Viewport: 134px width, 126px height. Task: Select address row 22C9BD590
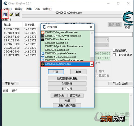click(x=20, y=52)
